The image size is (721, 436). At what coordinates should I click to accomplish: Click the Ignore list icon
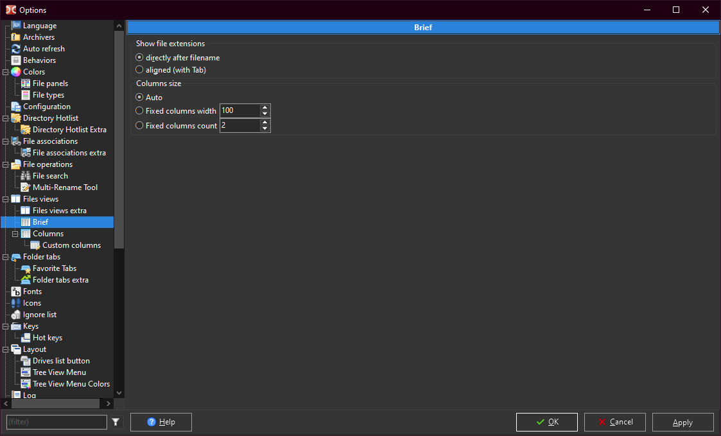(x=16, y=315)
